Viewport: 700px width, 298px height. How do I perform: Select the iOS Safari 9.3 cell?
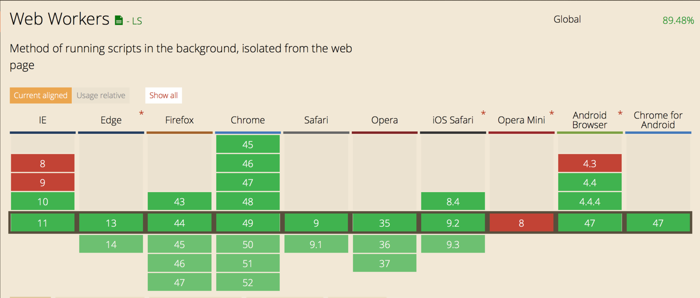pos(453,244)
